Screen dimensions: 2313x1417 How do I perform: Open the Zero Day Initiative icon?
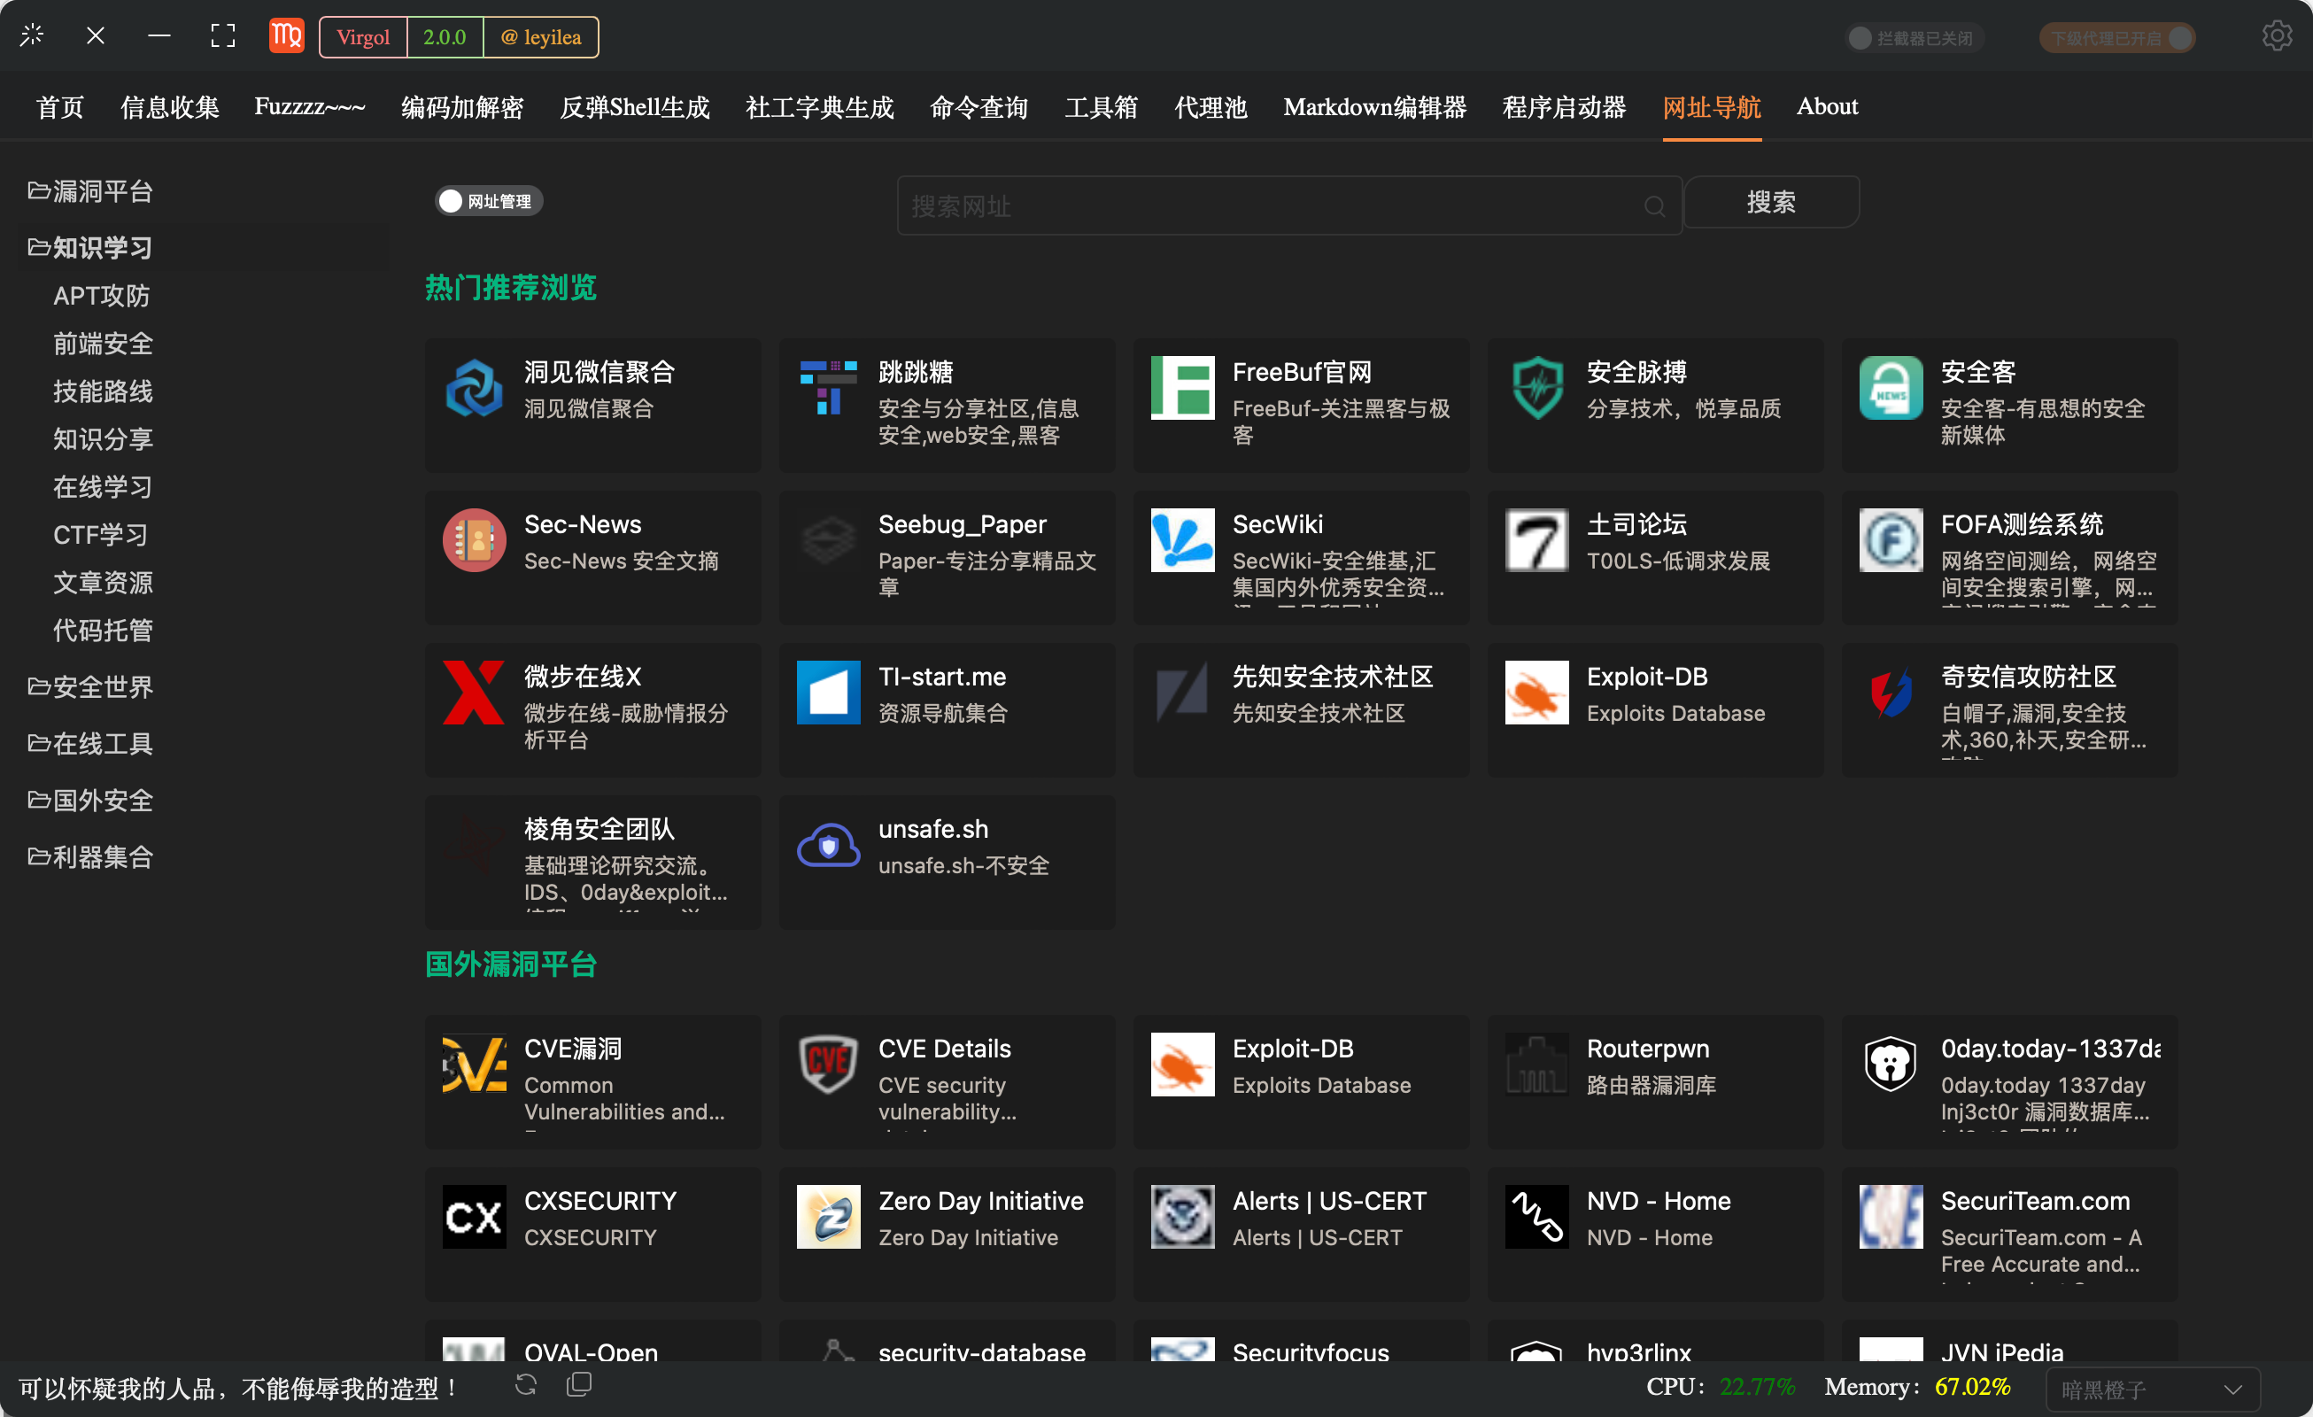(x=828, y=1217)
